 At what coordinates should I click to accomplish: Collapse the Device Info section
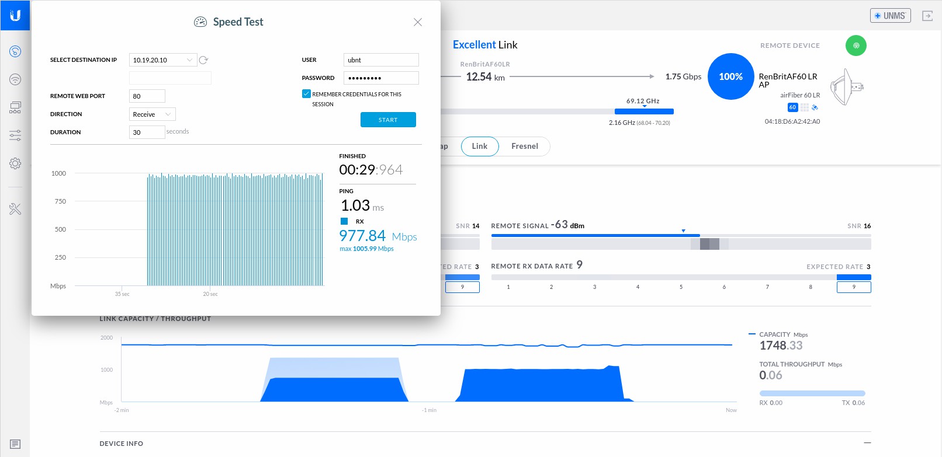pyautogui.click(x=867, y=443)
